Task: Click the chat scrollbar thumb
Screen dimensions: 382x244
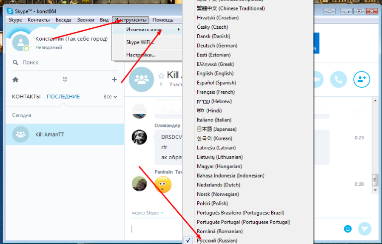Action: [375, 180]
